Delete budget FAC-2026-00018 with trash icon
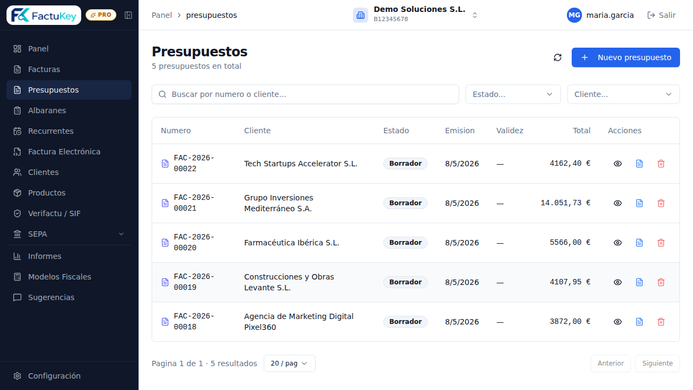 click(x=661, y=322)
